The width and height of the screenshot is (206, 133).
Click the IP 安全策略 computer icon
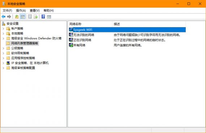pos(8,63)
